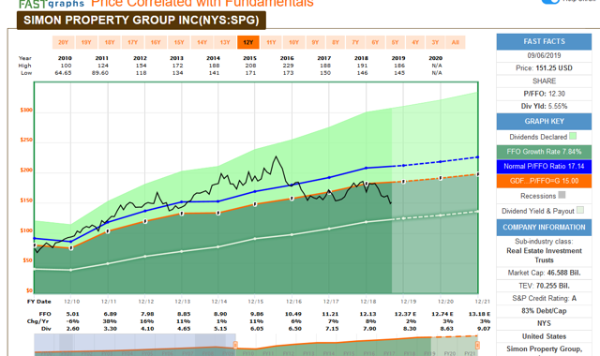600x356 pixels.
Task: Select the 13Y time range tab
Action: pos(225,42)
